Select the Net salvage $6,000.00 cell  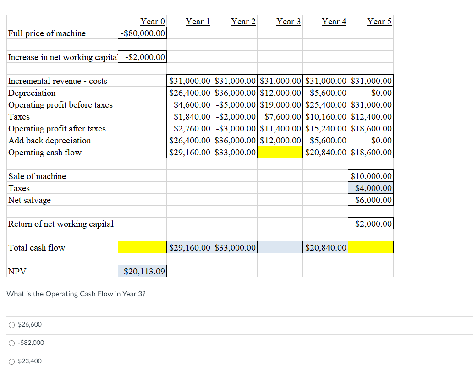click(x=370, y=200)
